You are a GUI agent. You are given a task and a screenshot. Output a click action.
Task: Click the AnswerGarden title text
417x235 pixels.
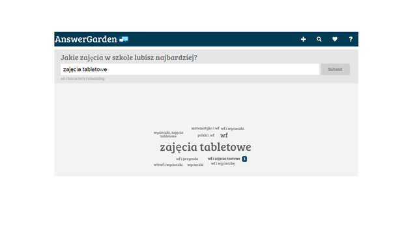pos(86,39)
